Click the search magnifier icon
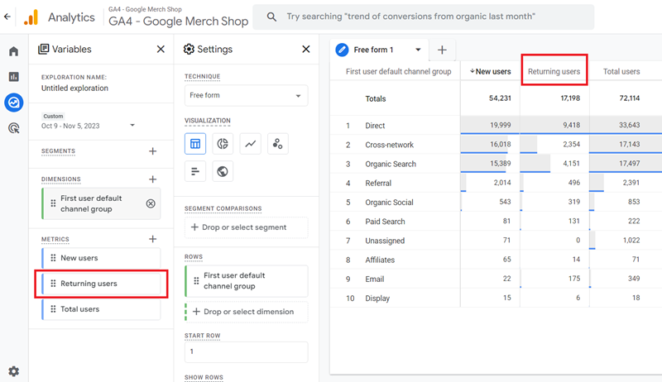This screenshot has width=662, height=382. (272, 17)
